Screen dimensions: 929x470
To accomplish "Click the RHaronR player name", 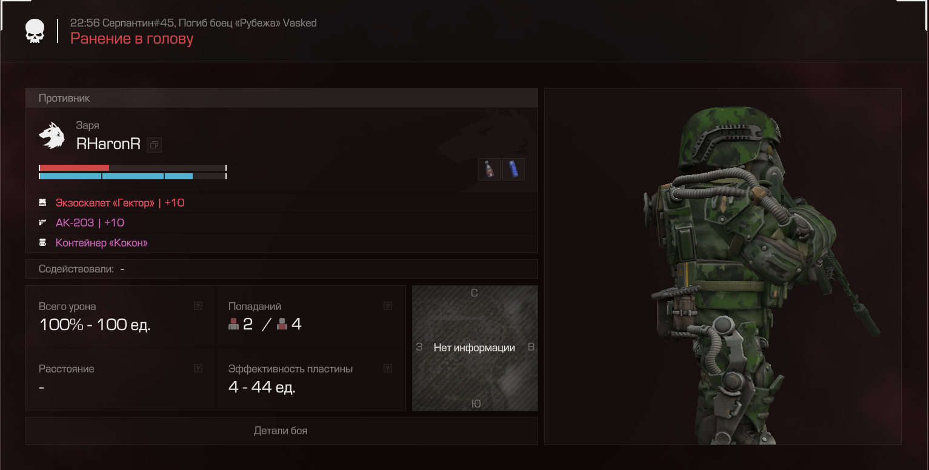I will pos(108,144).
